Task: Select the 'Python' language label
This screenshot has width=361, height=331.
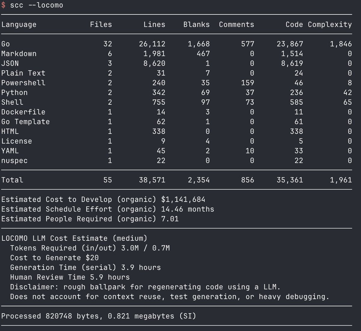Action: point(14,93)
